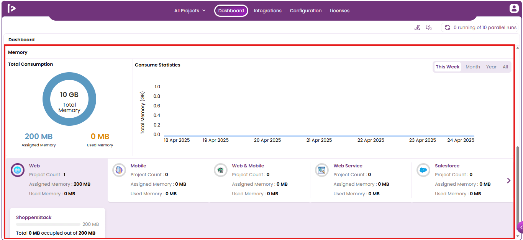Click the Total Consumption heading

click(31, 64)
